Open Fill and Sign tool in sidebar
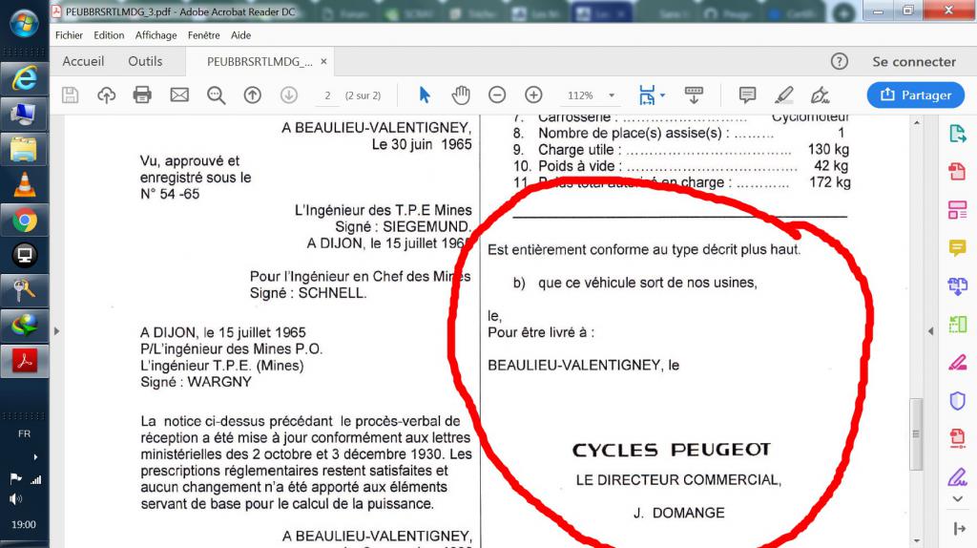The width and height of the screenshot is (977, 548). point(958,478)
